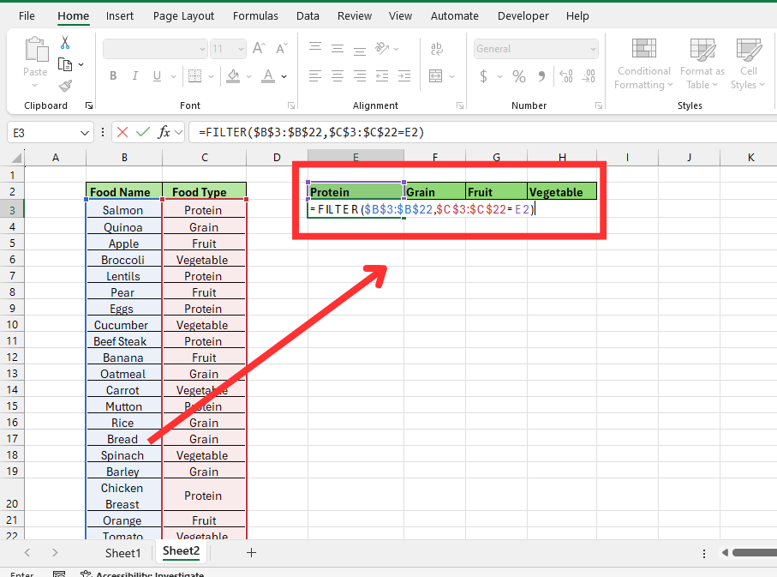The width and height of the screenshot is (777, 577).
Task: Open the Conditional Formatting menu
Action: click(x=643, y=64)
